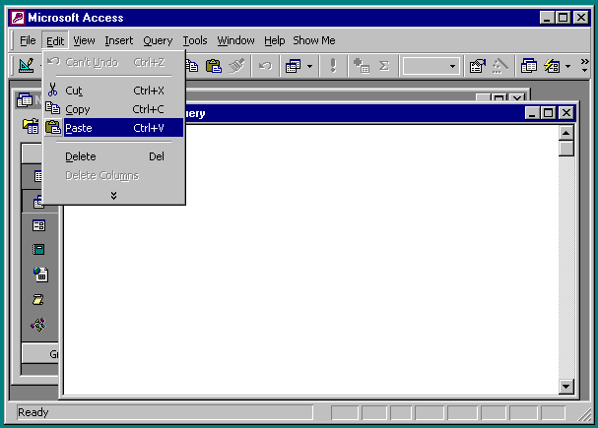
Task: Click the Paste toolbar icon
Action: pos(214,66)
